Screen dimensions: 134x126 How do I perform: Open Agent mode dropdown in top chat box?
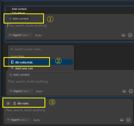(x=20, y=35)
